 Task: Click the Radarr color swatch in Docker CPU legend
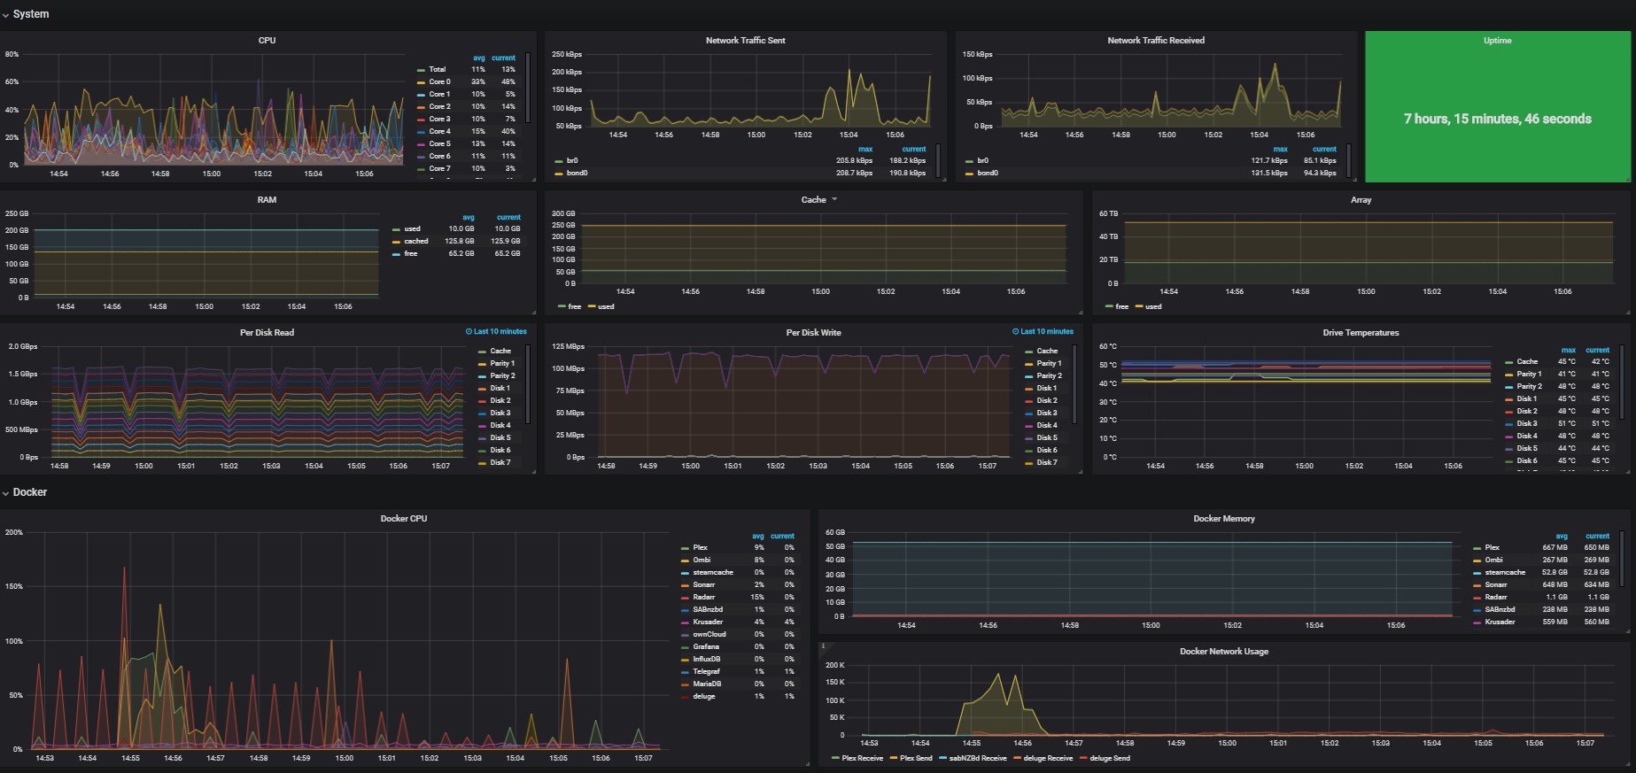[685, 598]
